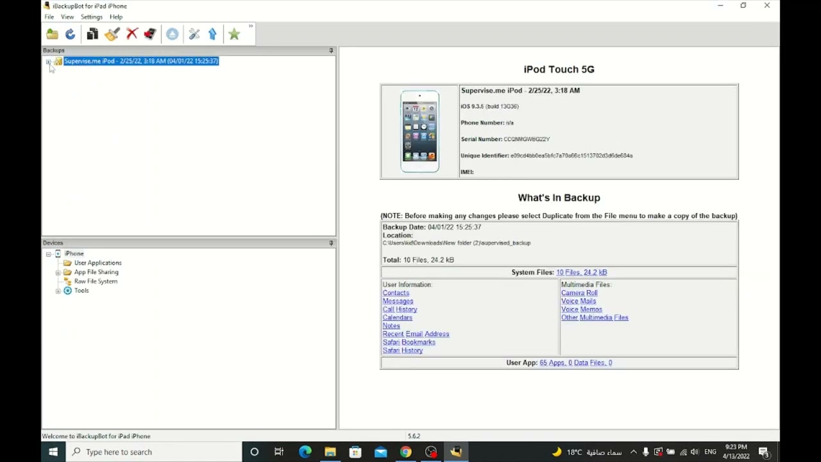This screenshot has height=462, width=821.
Task: Open the Safari Bookmarks link
Action: click(x=409, y=342)
